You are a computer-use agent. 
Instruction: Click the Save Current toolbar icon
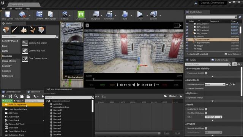click(x=8, y=15)
